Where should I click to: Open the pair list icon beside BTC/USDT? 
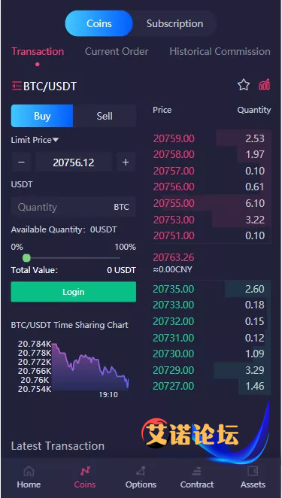pyautogui.click(x=17, y=86)
